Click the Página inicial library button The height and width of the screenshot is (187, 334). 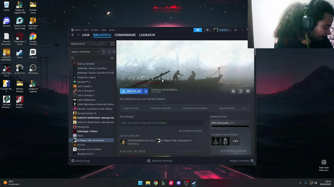click(89, 44)
